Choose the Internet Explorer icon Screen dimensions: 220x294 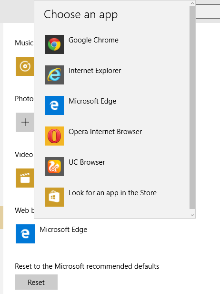tap(54, 75)
